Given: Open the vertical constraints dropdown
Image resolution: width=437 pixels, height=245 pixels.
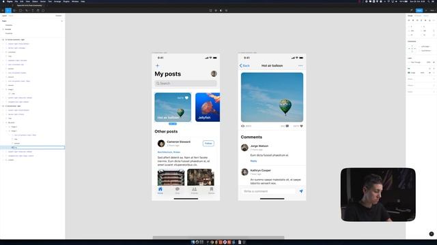Looking at the screenshot, I should pos(425,51).
